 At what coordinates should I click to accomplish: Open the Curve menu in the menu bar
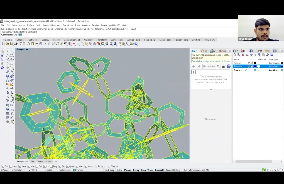click(x=22, y=25)
